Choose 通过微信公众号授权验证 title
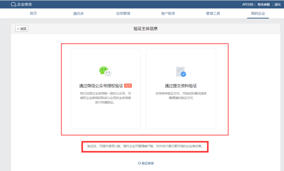 tap(101, 86)
